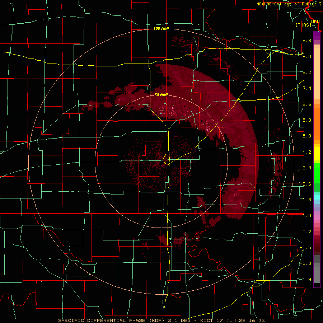This screenshot has width=323, height=323.
Task: Pick the bright green band on the color scale
Action: (317, 173)
